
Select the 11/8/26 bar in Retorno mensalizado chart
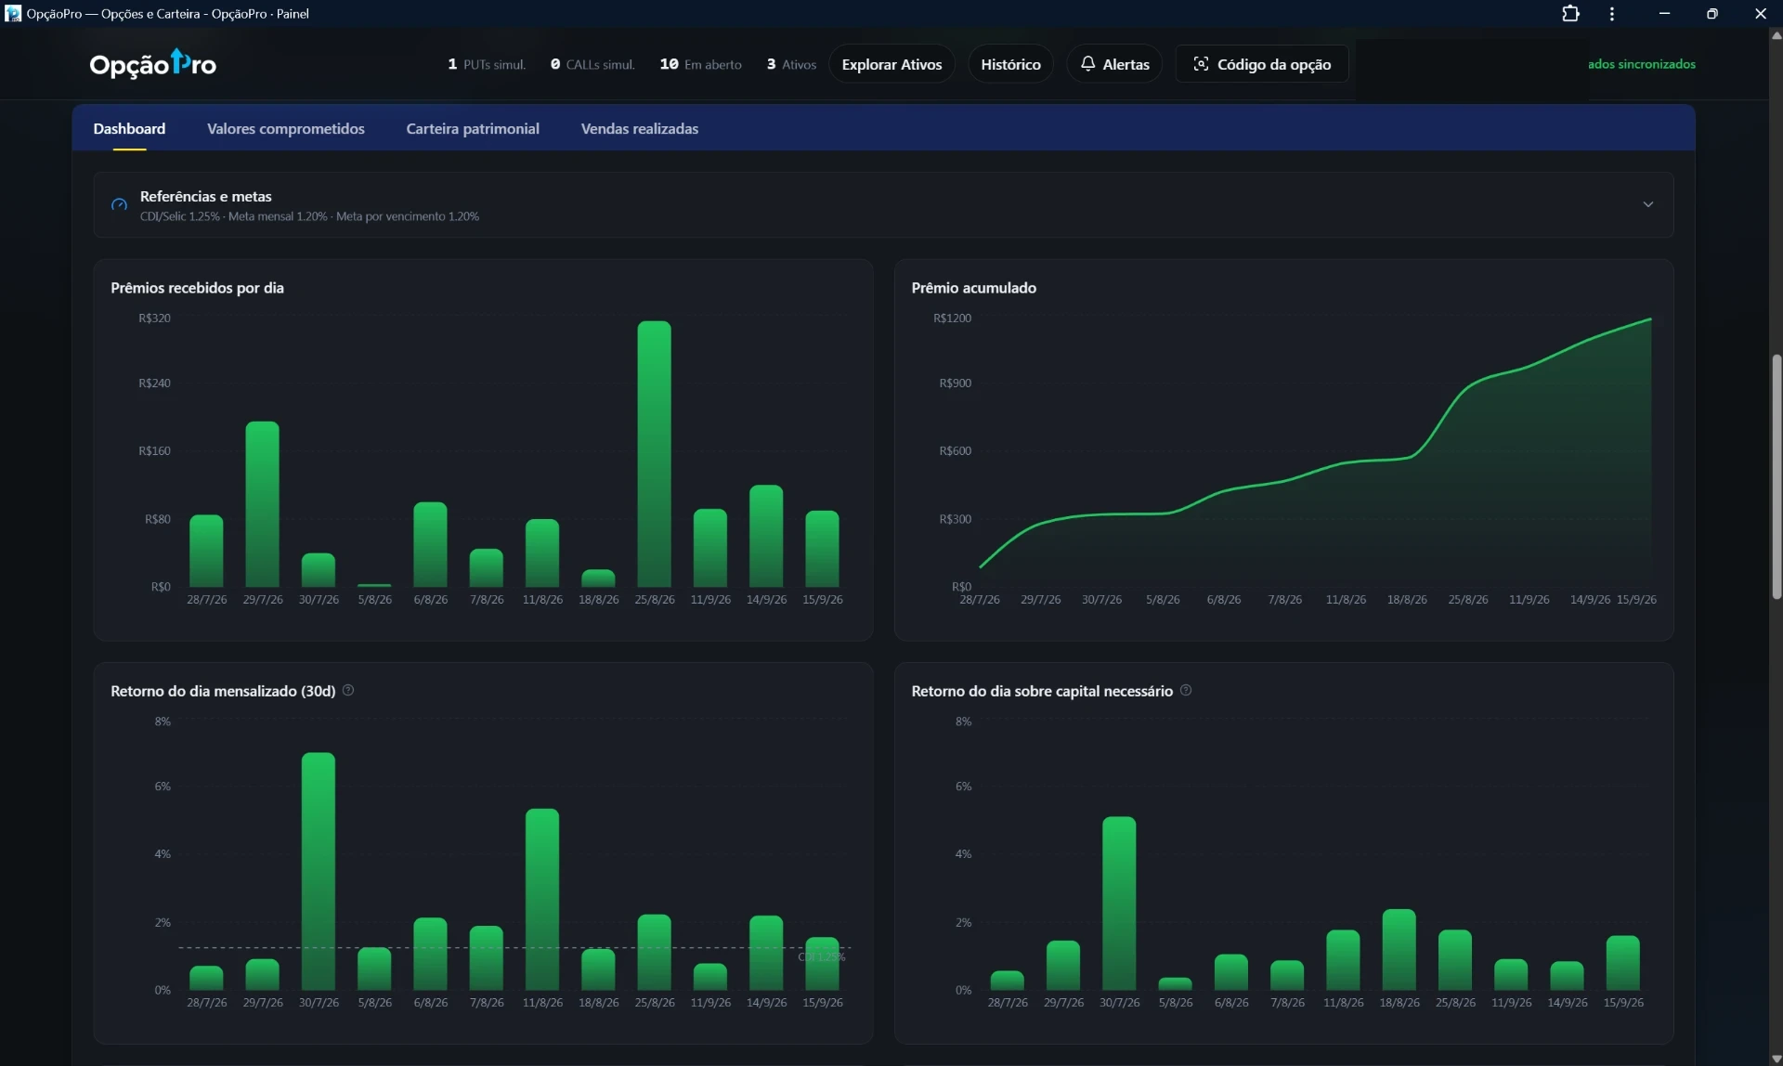pos(542,899)
